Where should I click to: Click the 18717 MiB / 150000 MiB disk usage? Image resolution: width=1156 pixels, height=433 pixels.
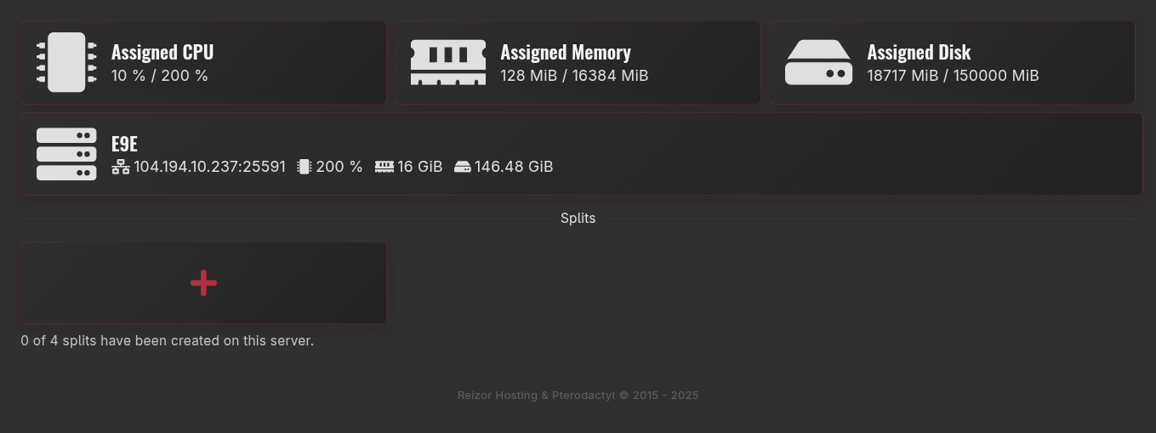(x=953, y=76)
